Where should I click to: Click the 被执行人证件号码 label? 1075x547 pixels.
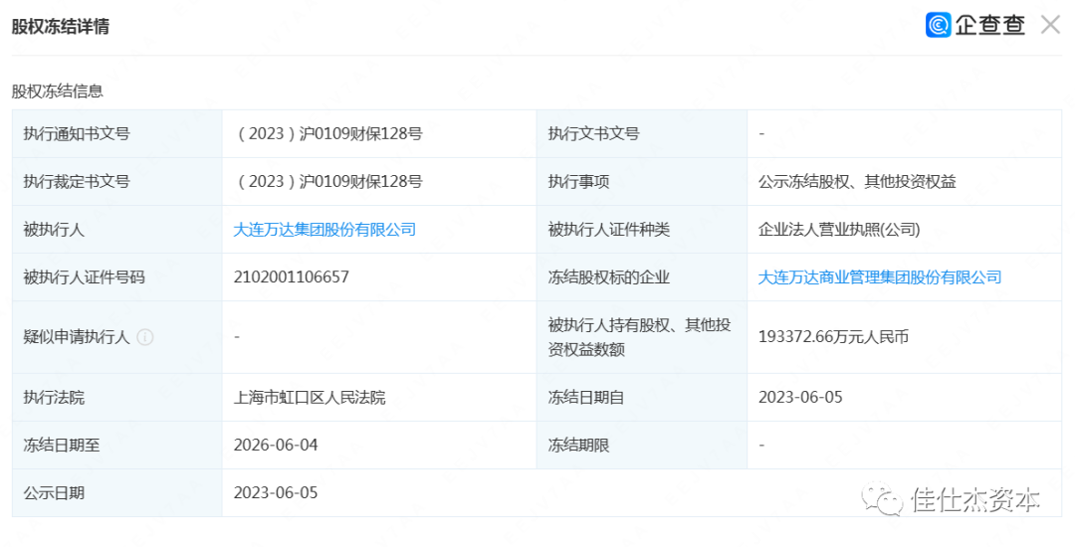pyautogui.click(x=85, y=277)
